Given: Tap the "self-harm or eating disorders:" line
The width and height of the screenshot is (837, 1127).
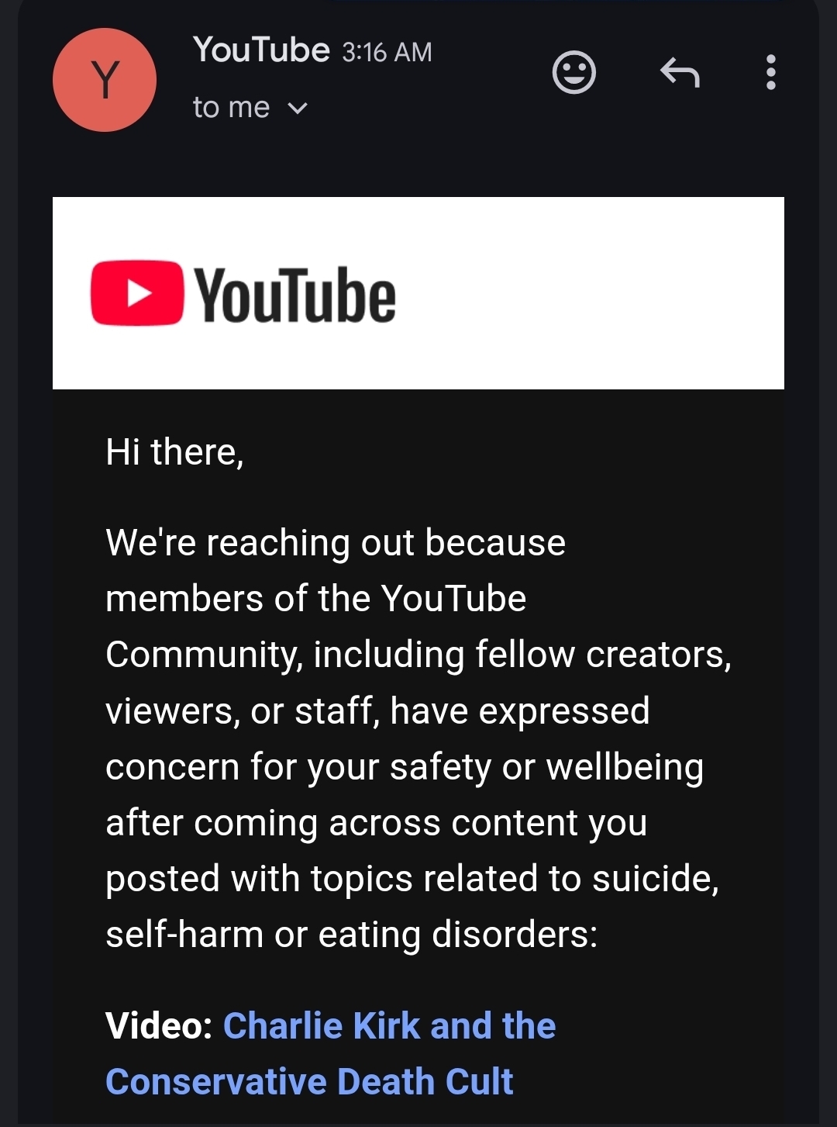Looking at the screenshot, I should pos(352,934).
